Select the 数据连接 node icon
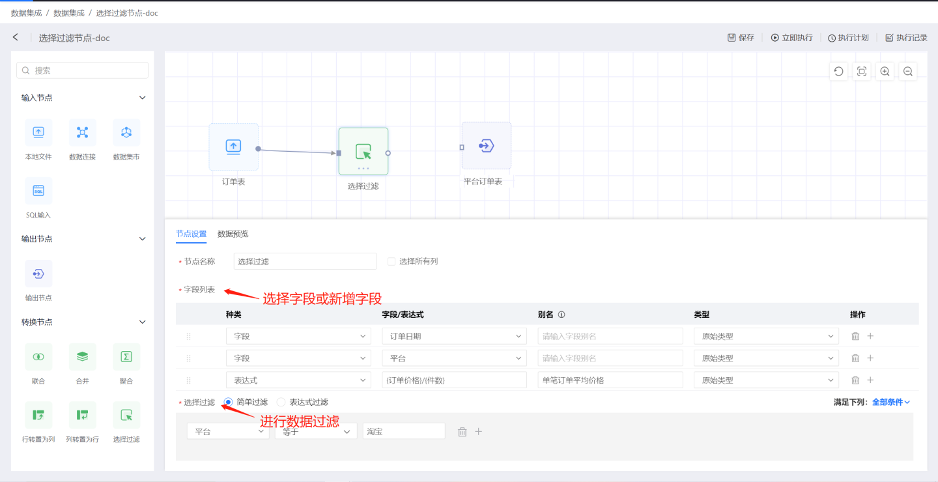Viewport: 938px width, 482px height. click(82, 132)
